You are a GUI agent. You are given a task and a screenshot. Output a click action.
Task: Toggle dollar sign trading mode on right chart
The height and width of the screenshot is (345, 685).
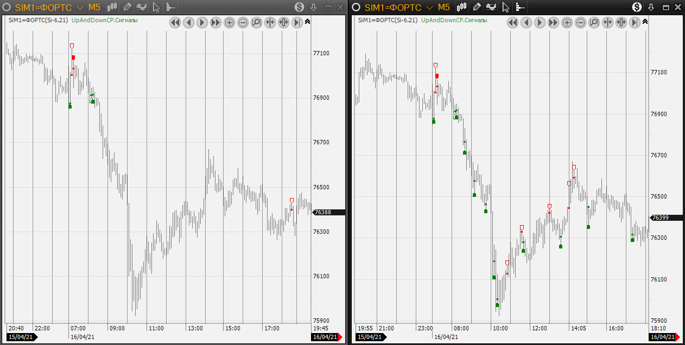click(x=638, y=7)
